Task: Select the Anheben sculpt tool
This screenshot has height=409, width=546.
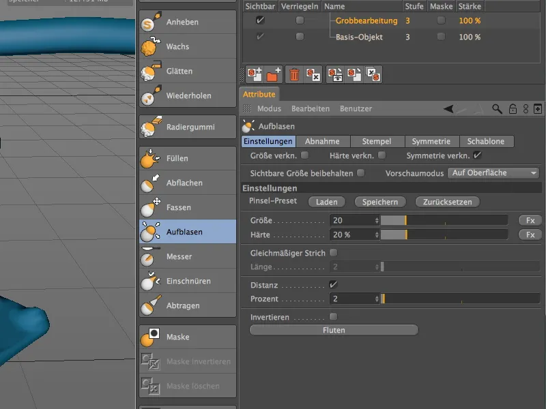Action: tap(187, 22)
